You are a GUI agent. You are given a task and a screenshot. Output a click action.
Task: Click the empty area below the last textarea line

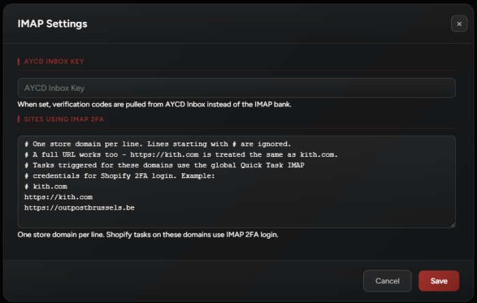coord(236,219)
